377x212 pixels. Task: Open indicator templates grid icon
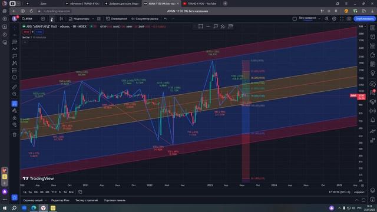click(99, 19)
